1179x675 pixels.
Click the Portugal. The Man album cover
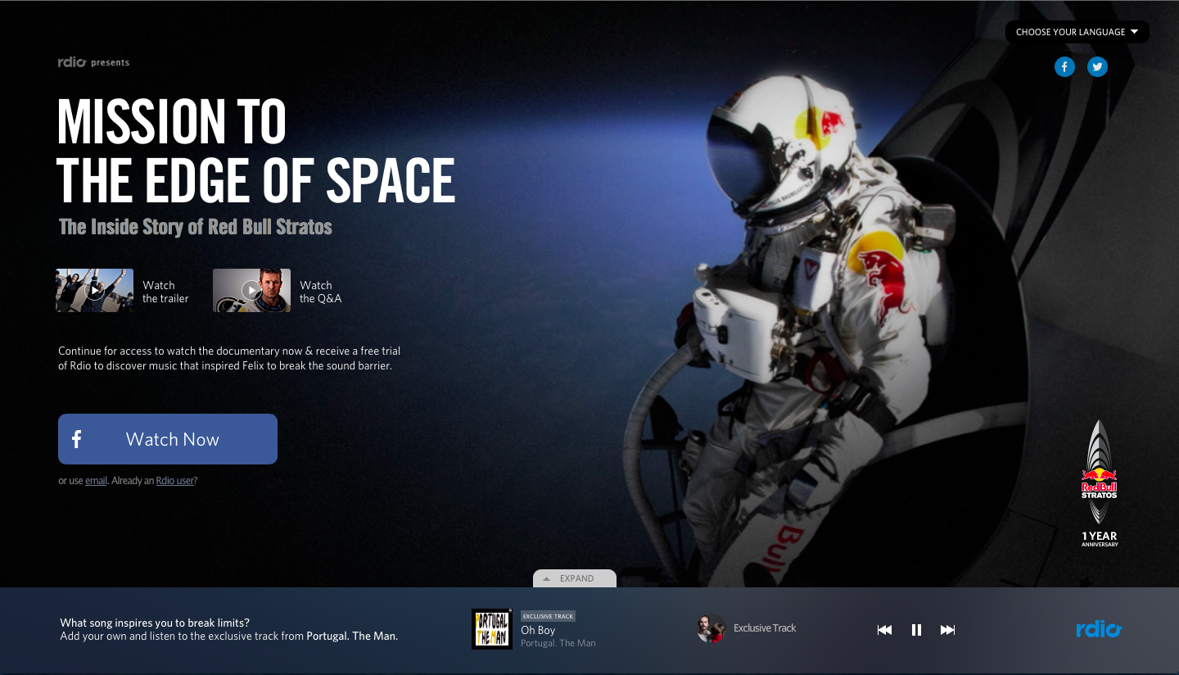(x=492, y=629)
